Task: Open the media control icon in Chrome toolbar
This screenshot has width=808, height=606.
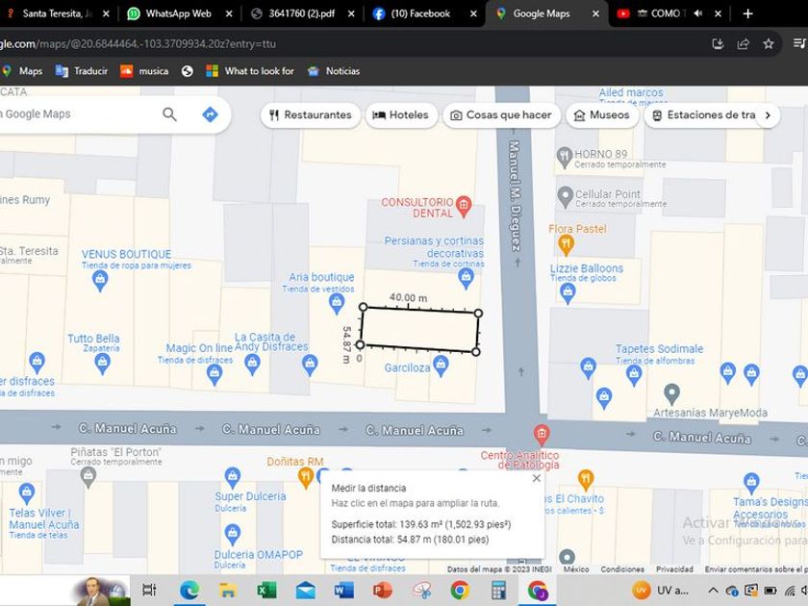Action: (x=799, y=43)
